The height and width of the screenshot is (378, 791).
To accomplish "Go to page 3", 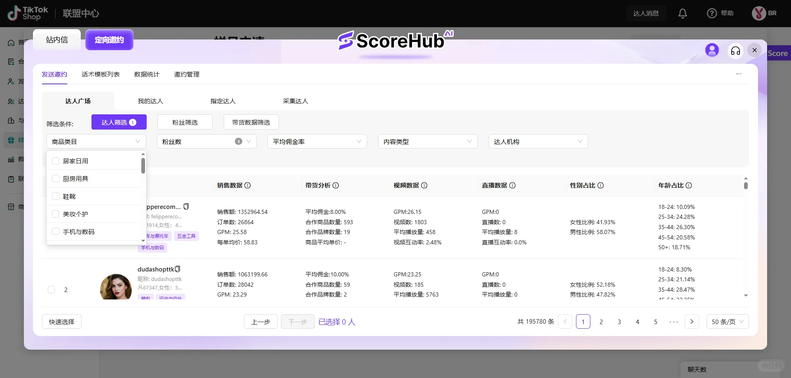I will [x=619, y=322].
